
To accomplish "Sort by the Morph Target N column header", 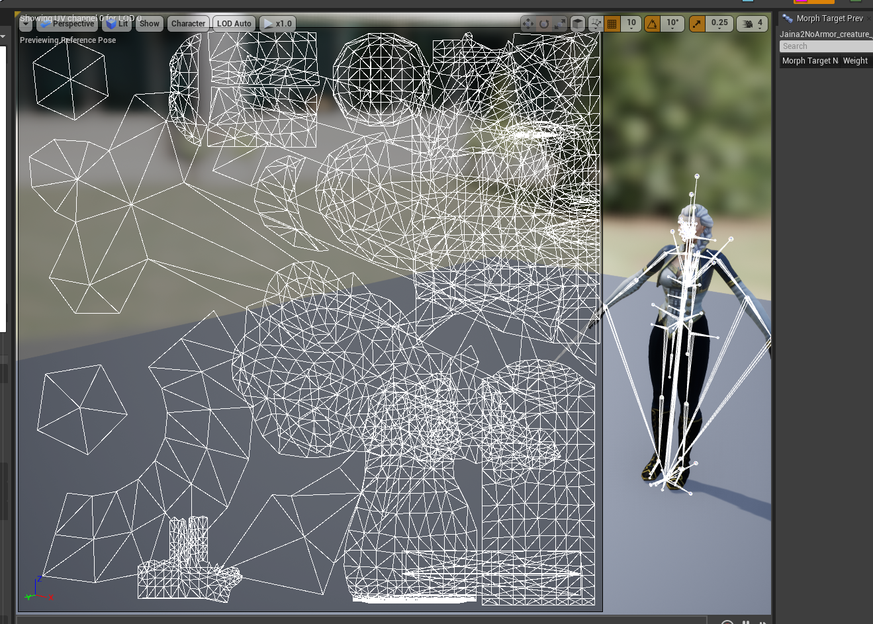I will pyautogui.click(x=810, y=61).
